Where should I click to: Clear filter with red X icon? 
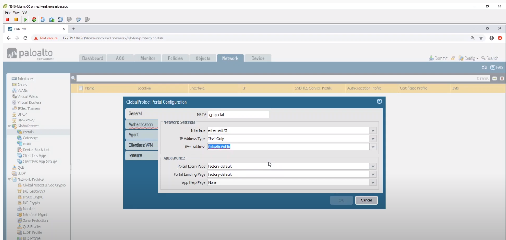pyautogui.click(x=502, y=78)
